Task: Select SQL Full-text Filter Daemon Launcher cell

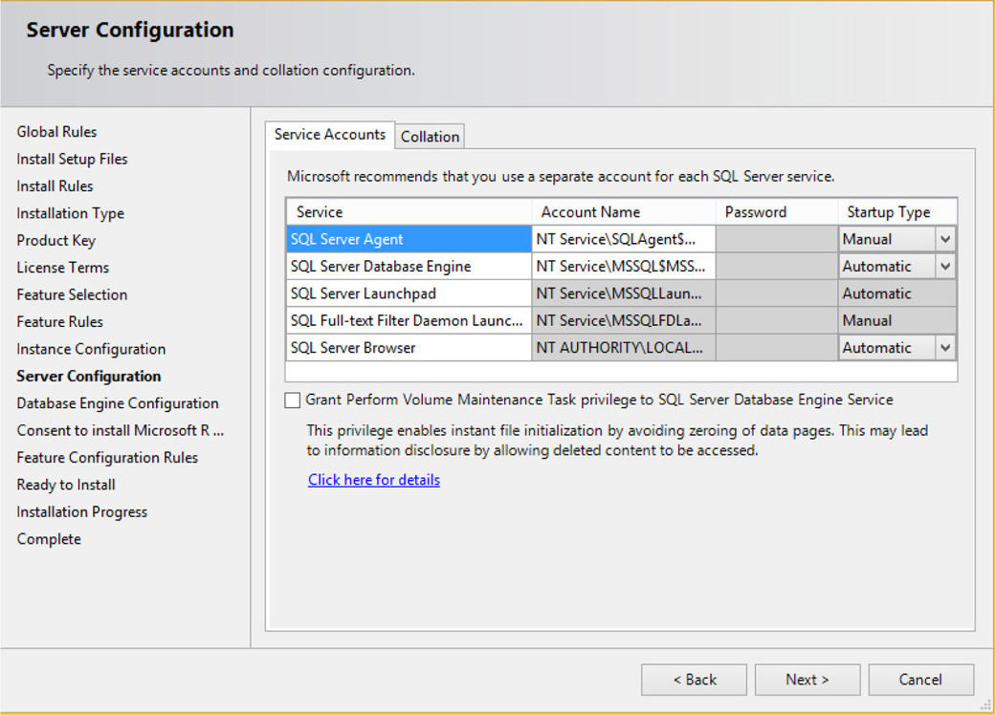Action: tap(409, 321)
